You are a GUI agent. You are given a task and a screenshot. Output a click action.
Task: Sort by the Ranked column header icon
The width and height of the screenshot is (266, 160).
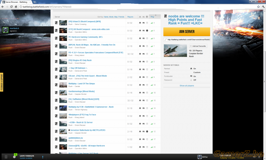(140, 17)
